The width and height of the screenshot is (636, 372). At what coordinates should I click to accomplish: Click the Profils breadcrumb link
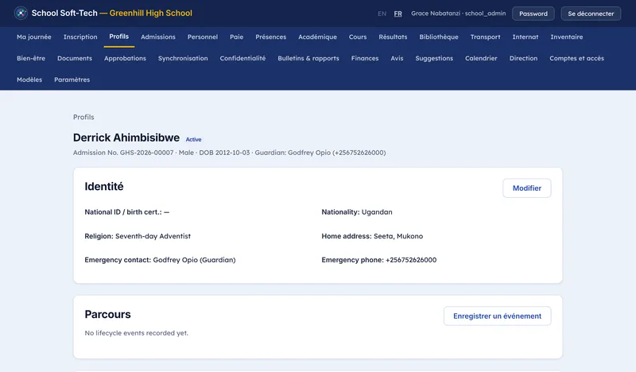point(83,117)
